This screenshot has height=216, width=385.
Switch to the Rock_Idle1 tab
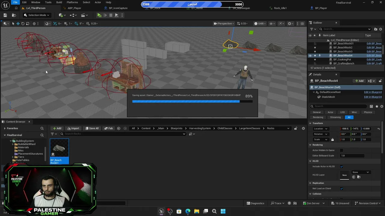[x=280, y=8]
